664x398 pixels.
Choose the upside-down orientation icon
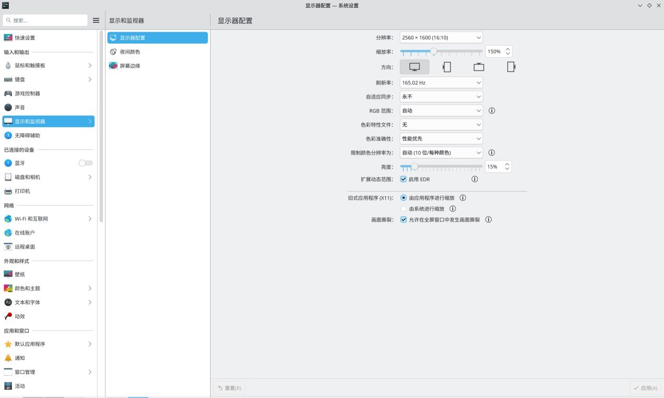pos(479,67)
